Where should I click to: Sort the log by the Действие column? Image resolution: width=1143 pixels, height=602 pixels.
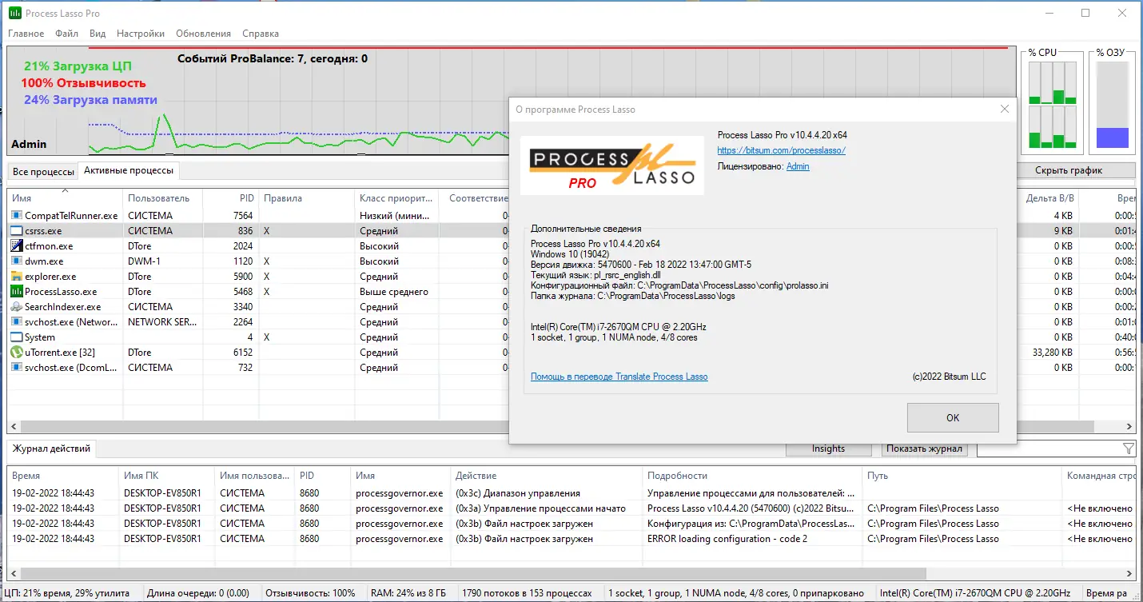pyautogui.click(x=547, y=476)
